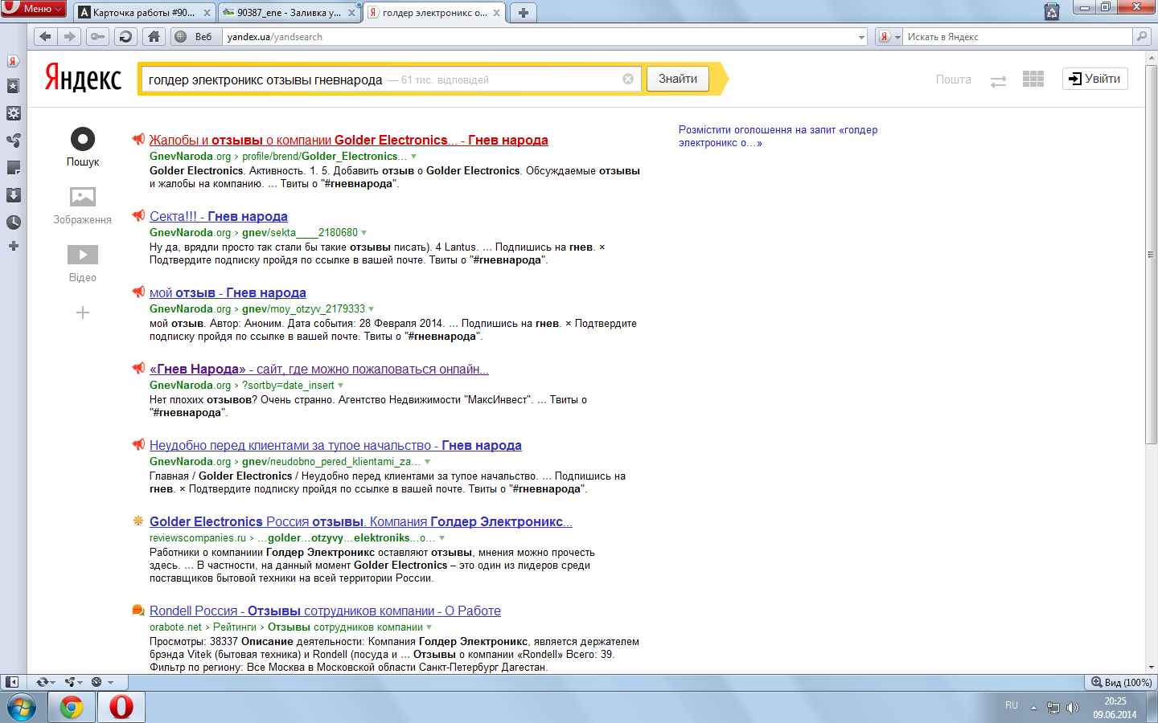Viewport: 1158px width, 723px height.
Task: Open Golder Electronics Россия отзывы result
Action: pyautogui.click(x=360, y=521)
